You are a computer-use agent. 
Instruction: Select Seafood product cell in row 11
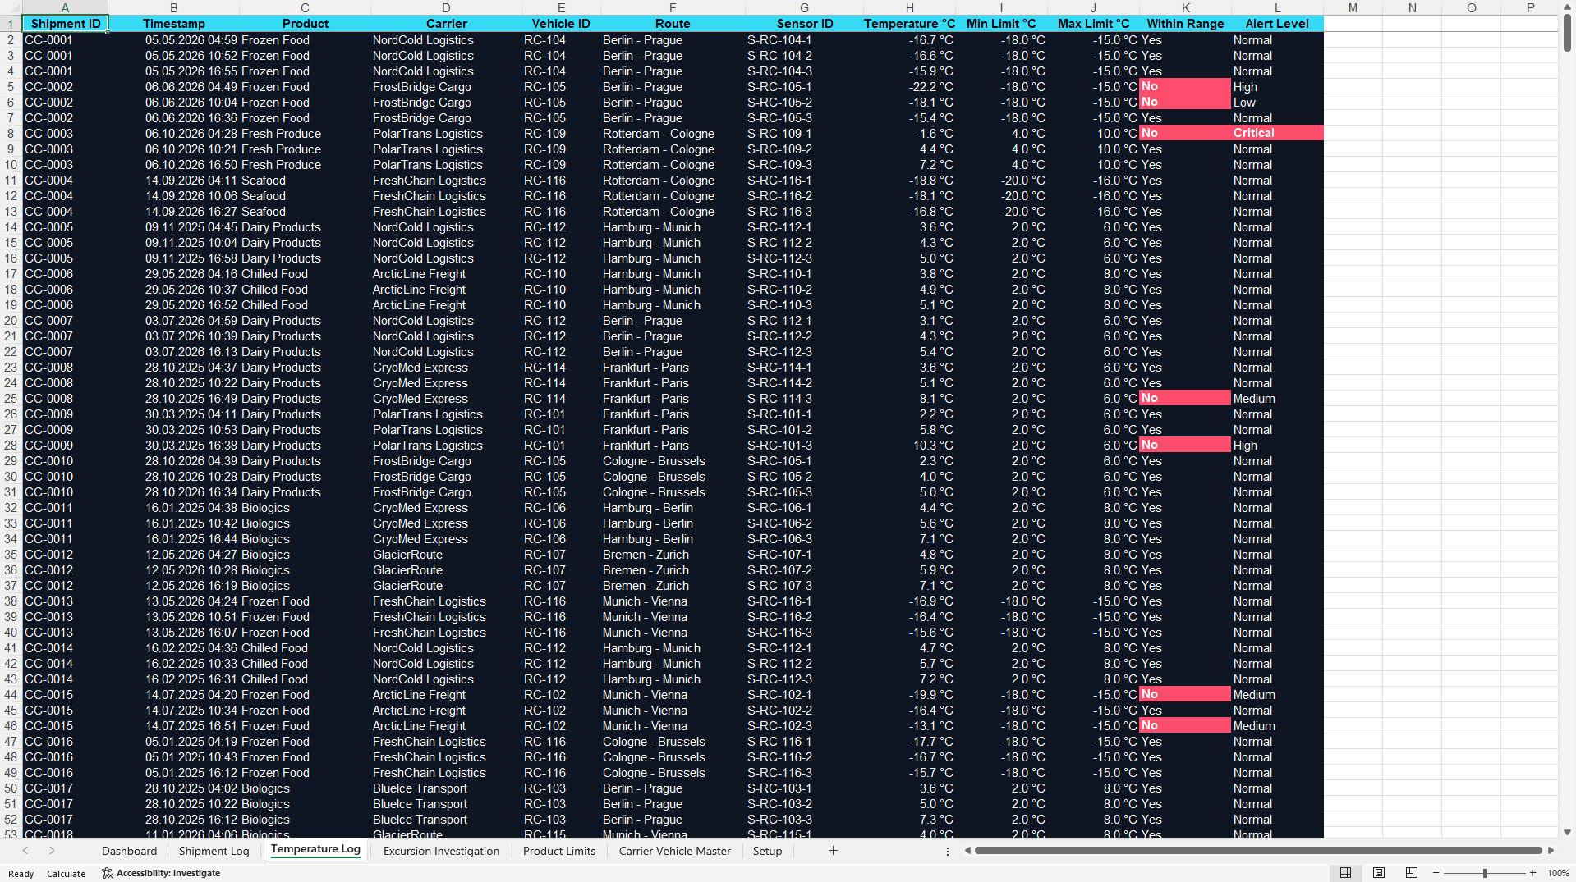tap(305, 181)
